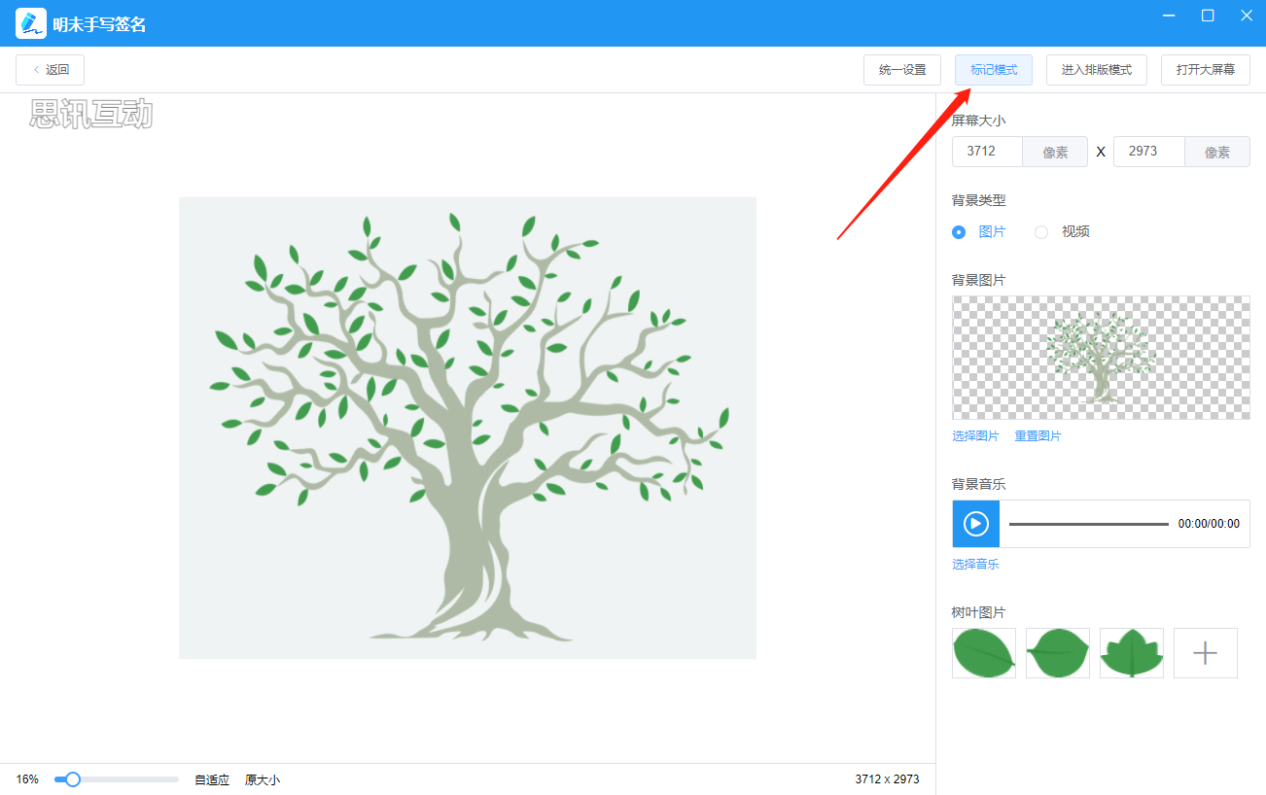Image resolution: width=1266 pixels, height=795 pixels.
Task: Toggle 标记模式 marking mode
Action: tap(993, 70)
